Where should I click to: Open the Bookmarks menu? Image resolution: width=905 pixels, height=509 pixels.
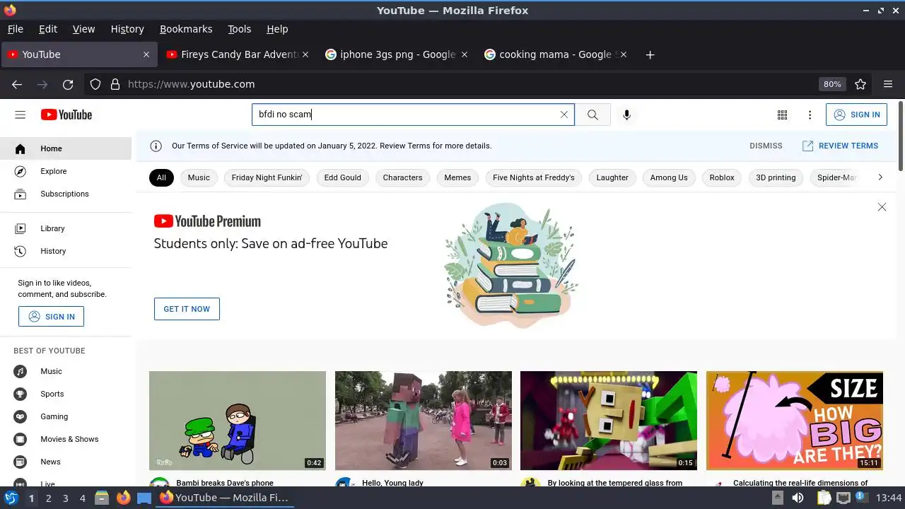(x=186, y=29)
